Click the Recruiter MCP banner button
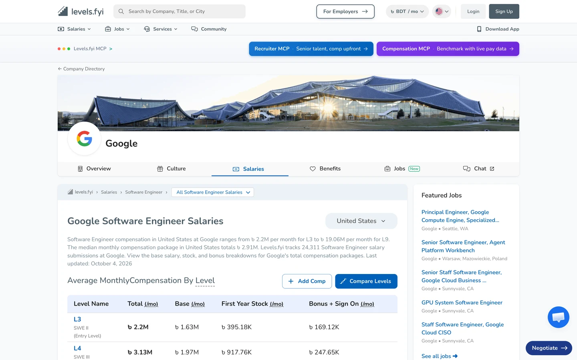This screenshot has width=577, height=360. (x=311, y=49)
